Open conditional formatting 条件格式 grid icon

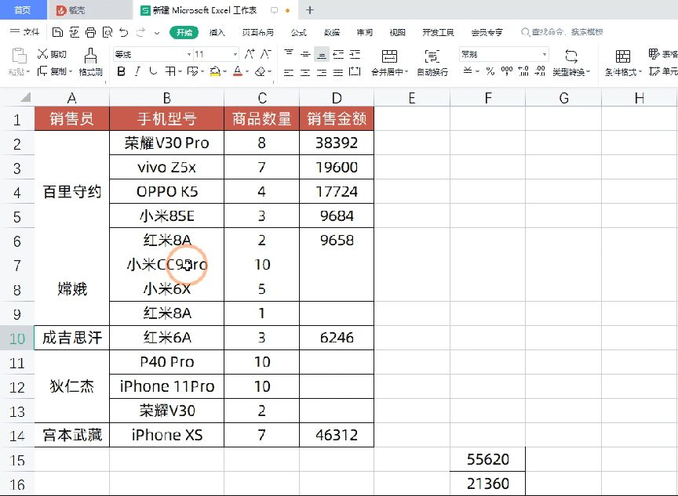622,56
